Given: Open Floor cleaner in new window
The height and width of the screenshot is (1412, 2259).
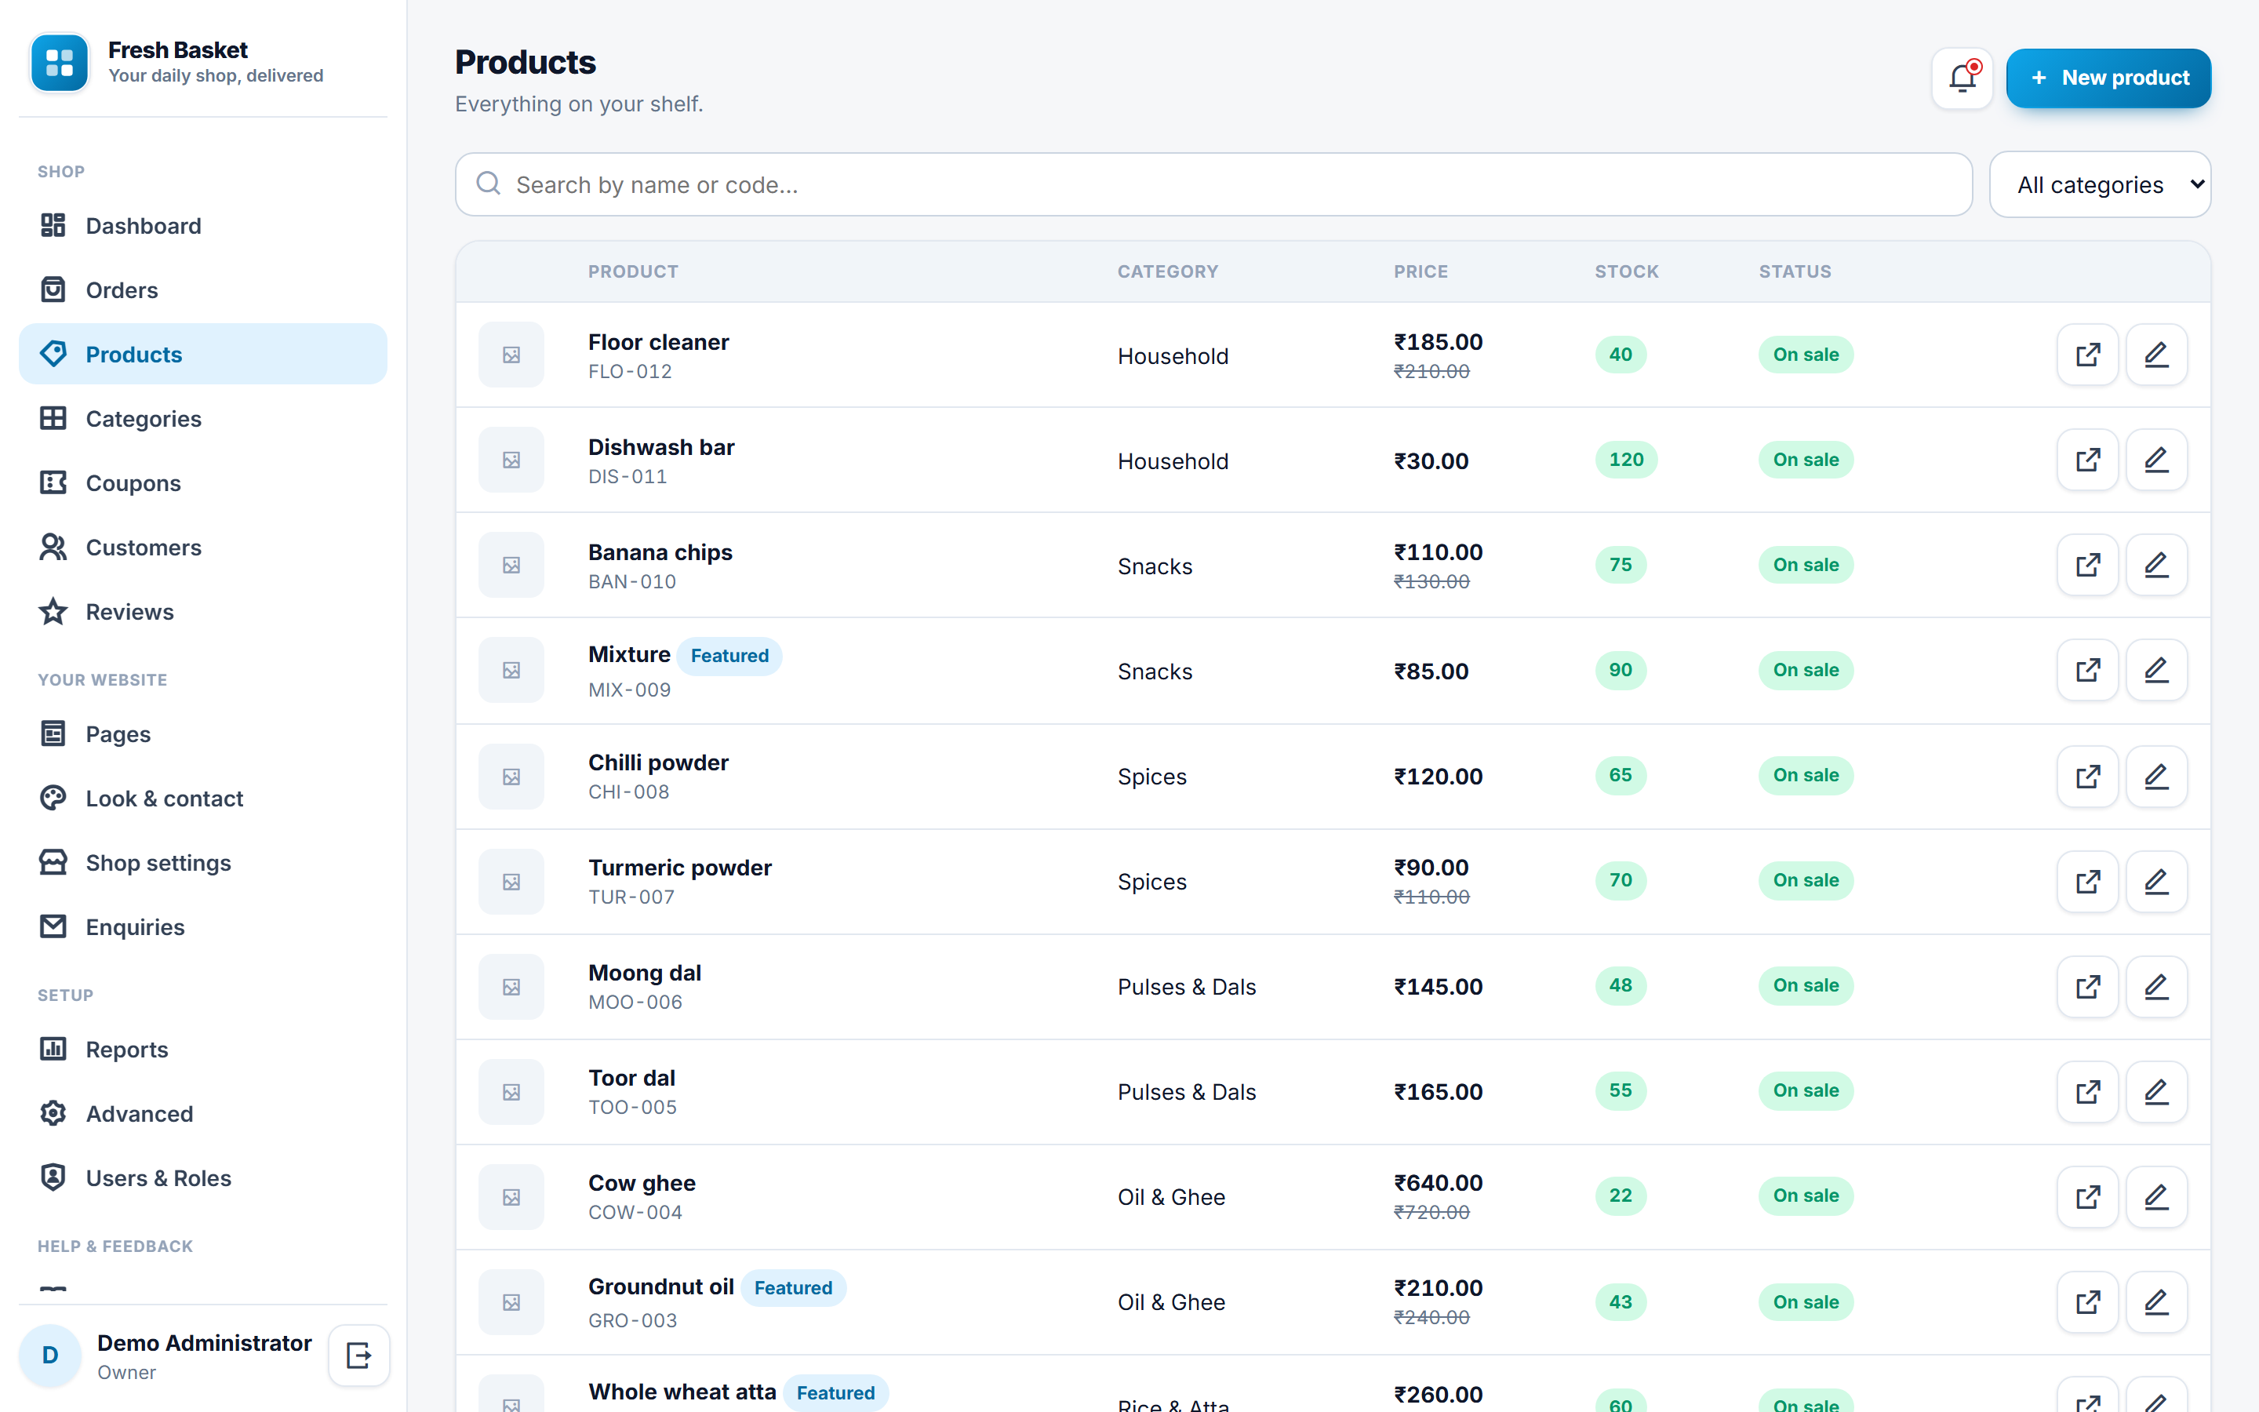Looking at the screenshot, I should point(2087,355).
